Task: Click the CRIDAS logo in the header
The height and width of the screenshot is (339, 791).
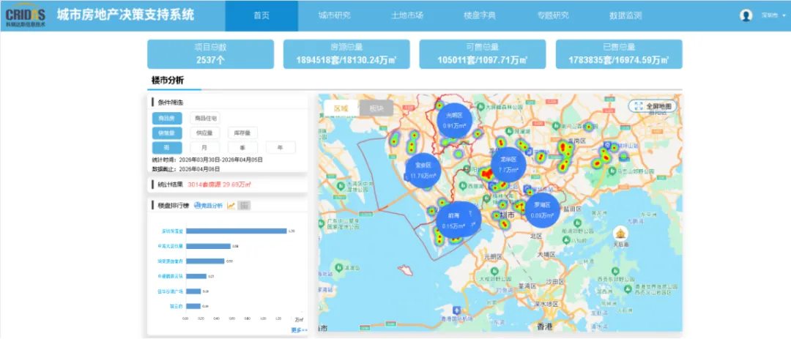Action: (25, 15)
